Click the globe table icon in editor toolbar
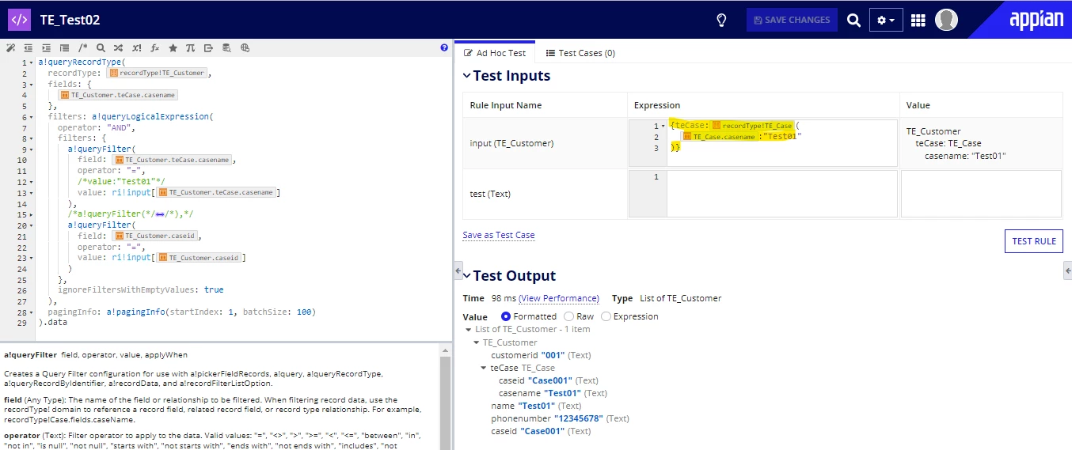 click(245, 47)
